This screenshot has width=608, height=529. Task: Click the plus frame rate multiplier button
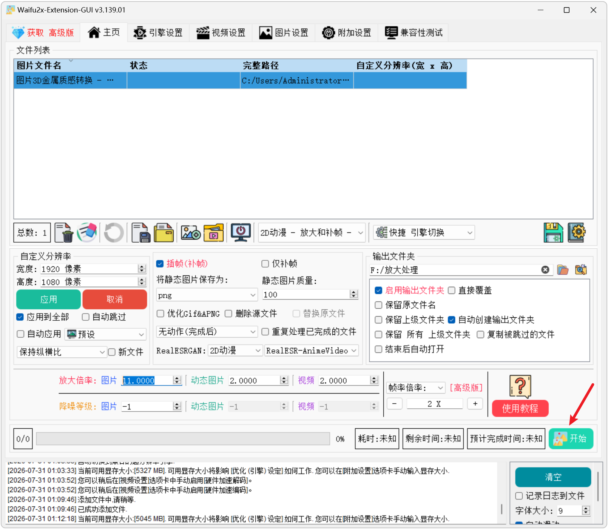475,404
